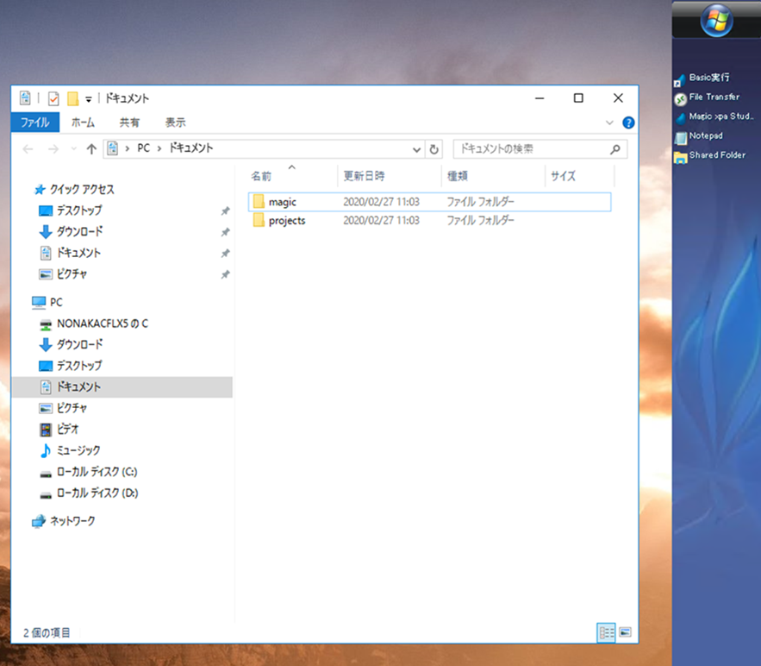The height and width of the screenshot is (666, 761).
Task: Open the ファイル menu tab
Action: click(x=34, y=123)
